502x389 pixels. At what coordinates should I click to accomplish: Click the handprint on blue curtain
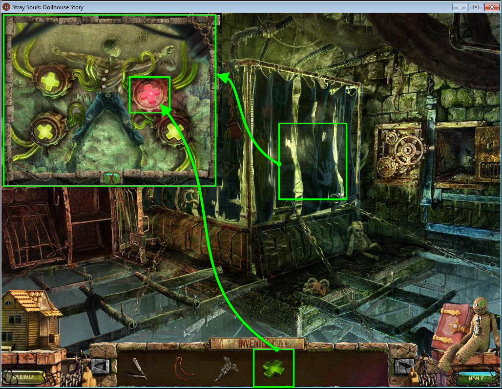click(x=313, y=161)
